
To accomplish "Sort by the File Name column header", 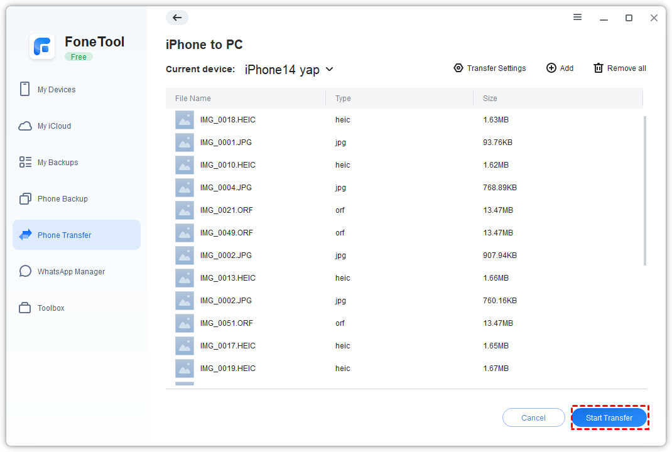I will click(193, 99).
